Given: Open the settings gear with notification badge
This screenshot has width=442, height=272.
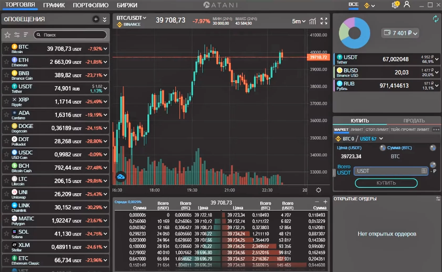Looking at the screenshot, I should coord(395,4).
